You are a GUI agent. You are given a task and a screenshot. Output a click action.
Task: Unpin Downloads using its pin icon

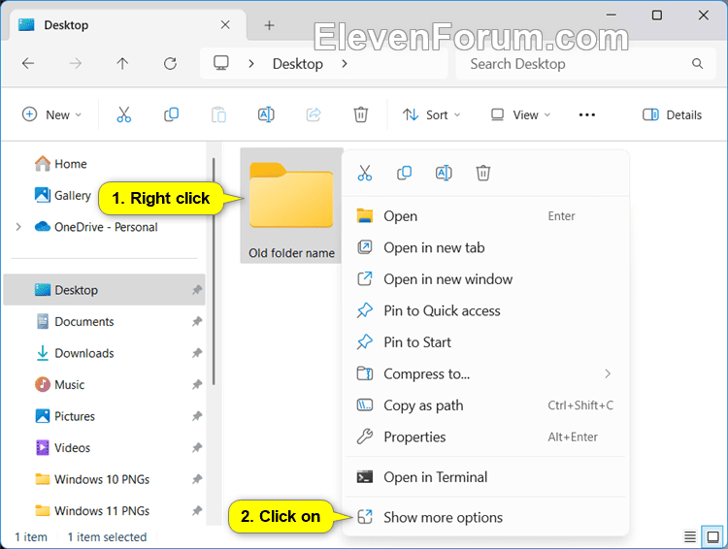pos(197,353)
